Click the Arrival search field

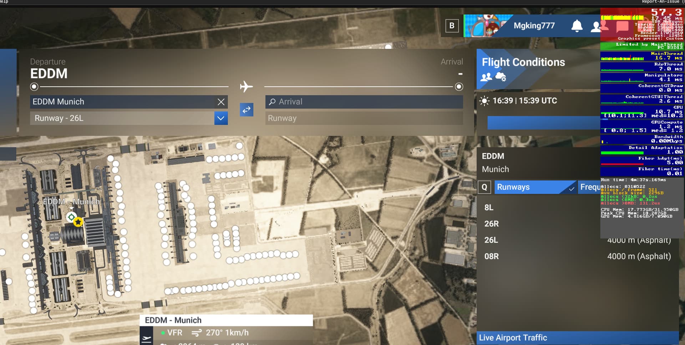click(364, 102)
